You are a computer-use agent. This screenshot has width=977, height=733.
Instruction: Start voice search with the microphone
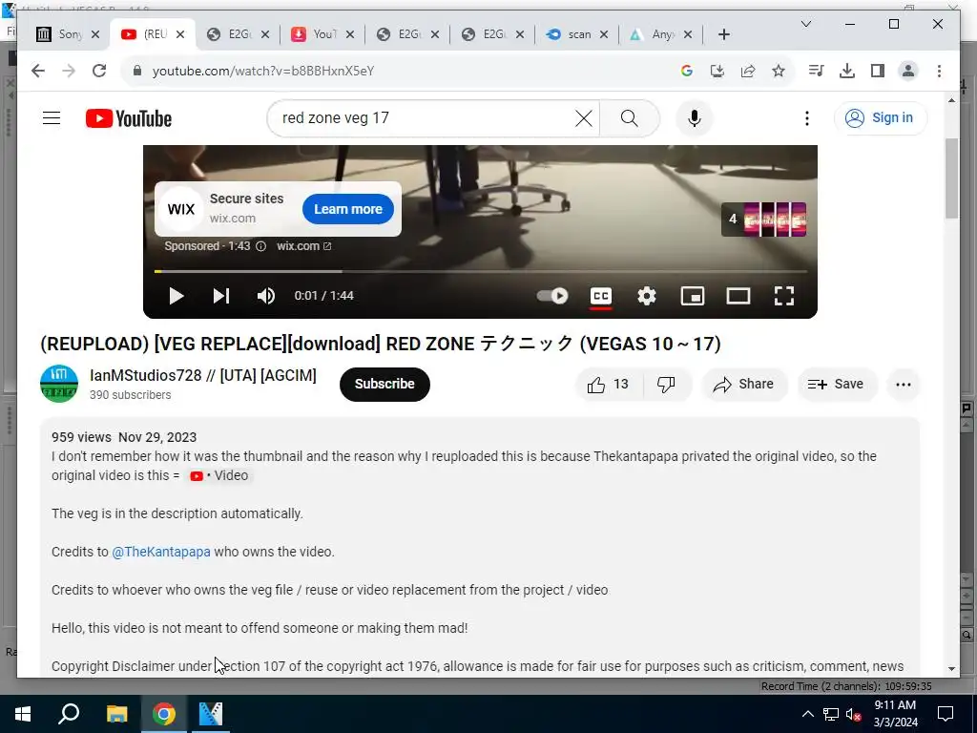tap(695, 117)
